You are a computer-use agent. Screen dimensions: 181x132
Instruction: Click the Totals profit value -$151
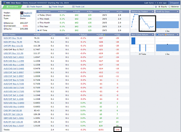click(101, 130)
